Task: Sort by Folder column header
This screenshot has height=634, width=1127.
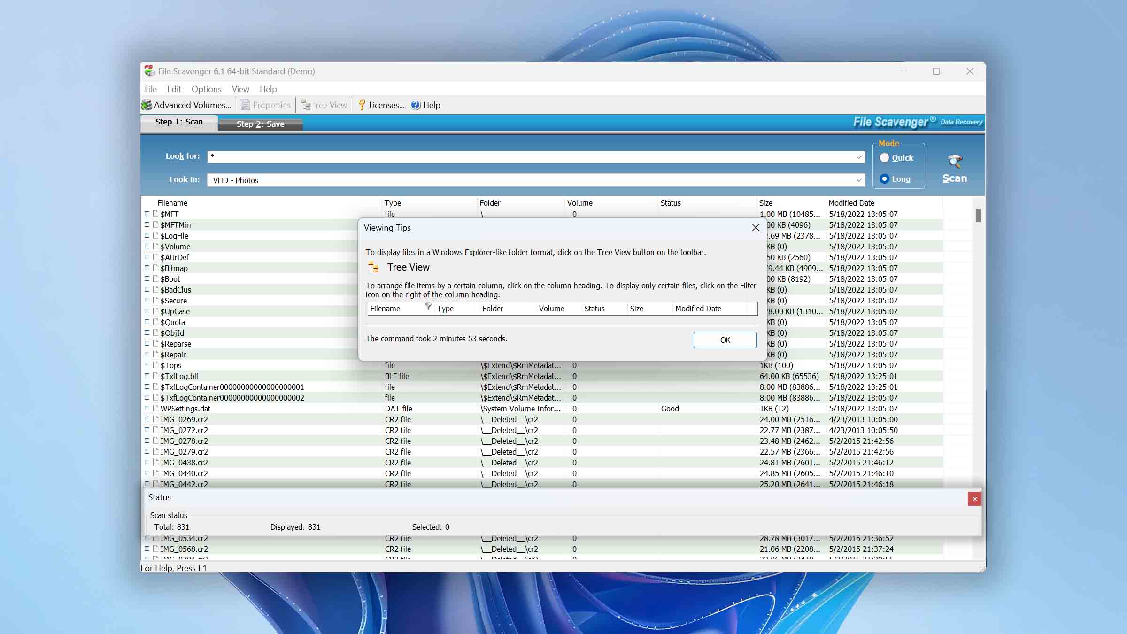Action: [x=490, y=203]
